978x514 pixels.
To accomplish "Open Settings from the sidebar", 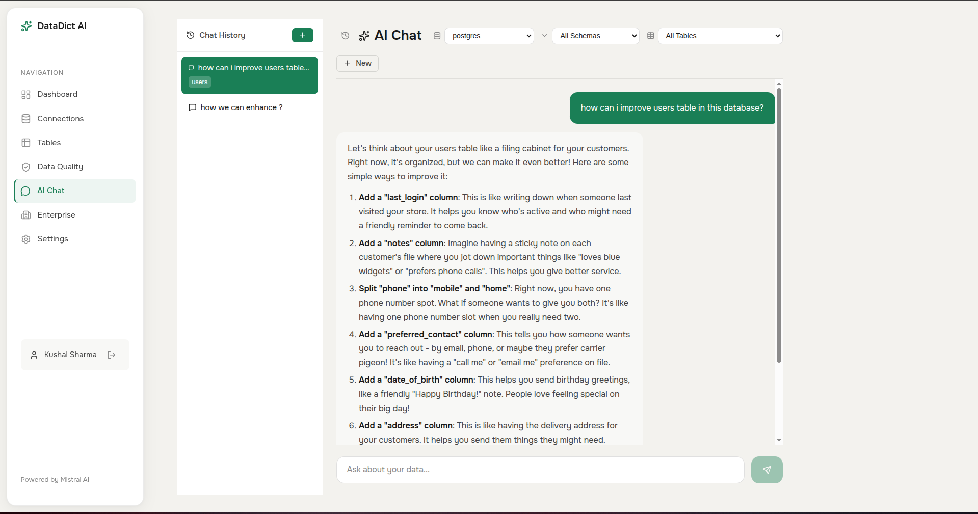I will (x=52, y=239).
